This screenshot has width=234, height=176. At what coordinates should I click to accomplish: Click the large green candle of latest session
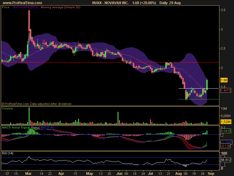click(x=207, y=85)
